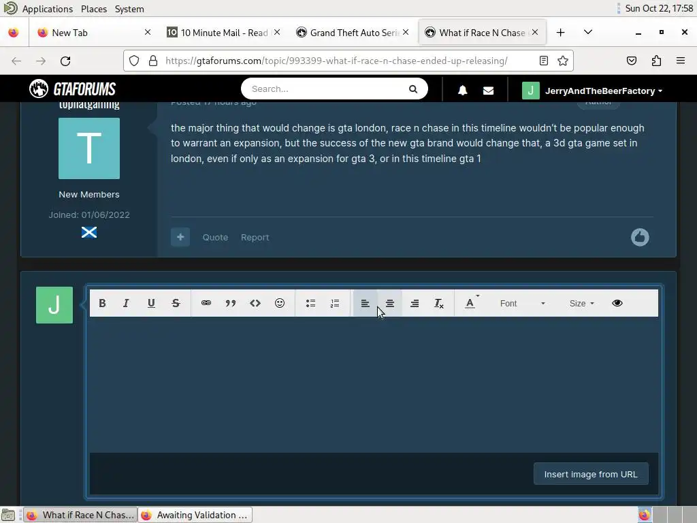Open the Places menu
Image resolution: width=697 pixels, height=523 pixels.
tap(94, 9)
